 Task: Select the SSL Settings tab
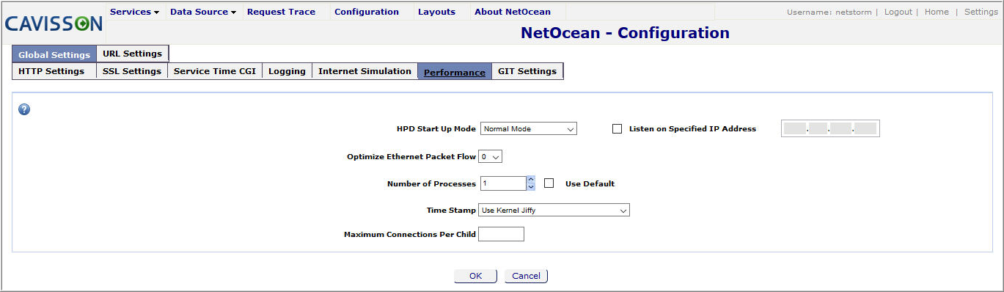point(132,71)
